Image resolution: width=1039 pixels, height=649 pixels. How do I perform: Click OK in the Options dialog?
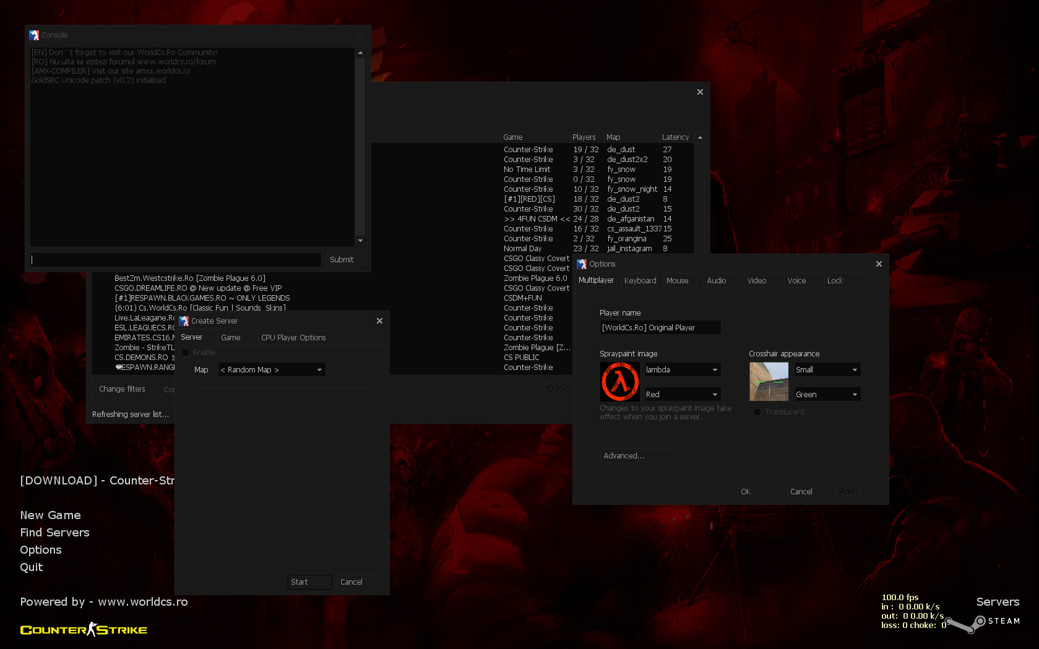coord(759,492)
